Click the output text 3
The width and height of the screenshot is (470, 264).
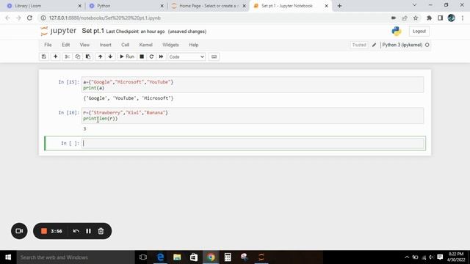pos(85,129)
